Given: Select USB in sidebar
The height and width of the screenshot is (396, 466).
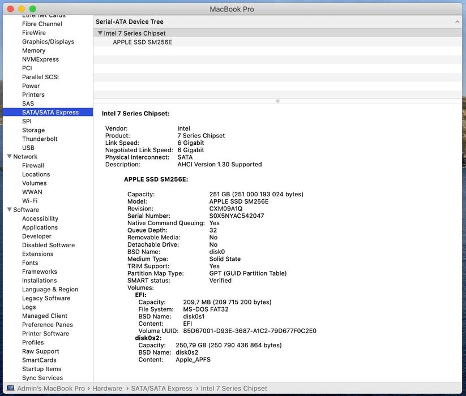Looking at the screenshot, I should [28, 148].
